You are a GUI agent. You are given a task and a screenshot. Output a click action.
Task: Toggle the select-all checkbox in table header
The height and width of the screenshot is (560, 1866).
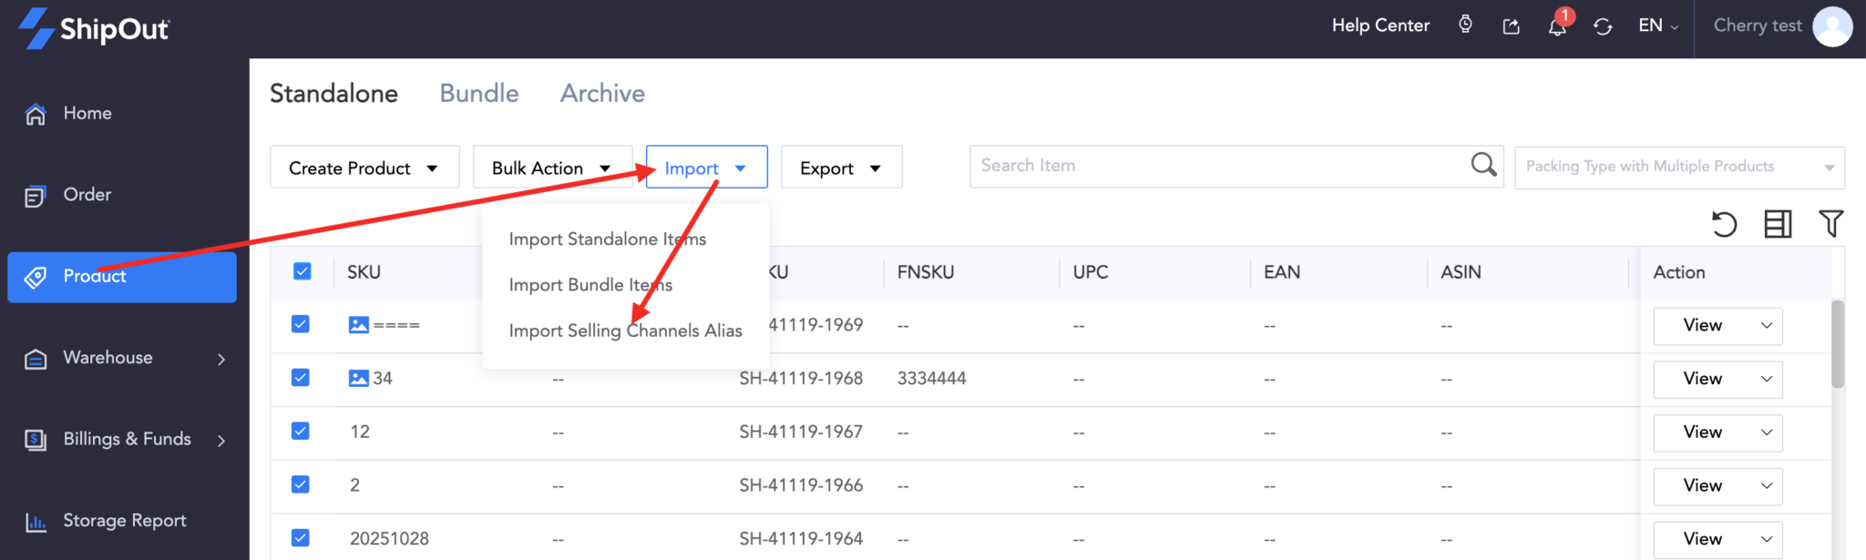click(302, 271)
